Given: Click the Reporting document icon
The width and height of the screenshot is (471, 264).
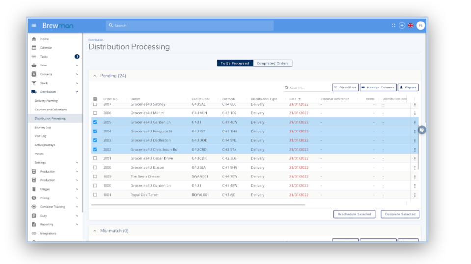Looking at the screenshot, I should [x=34, y=224].
